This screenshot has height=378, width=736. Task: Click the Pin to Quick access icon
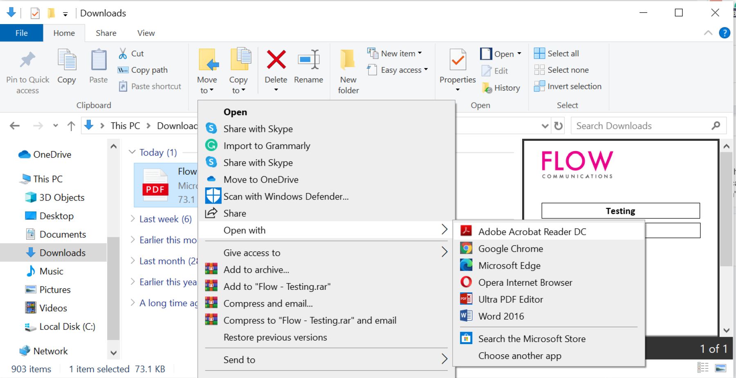click(x=27, y=60)
